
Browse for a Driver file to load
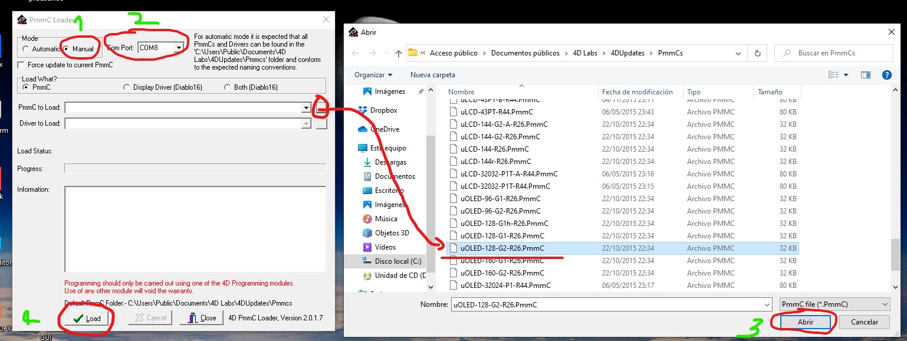321,124
